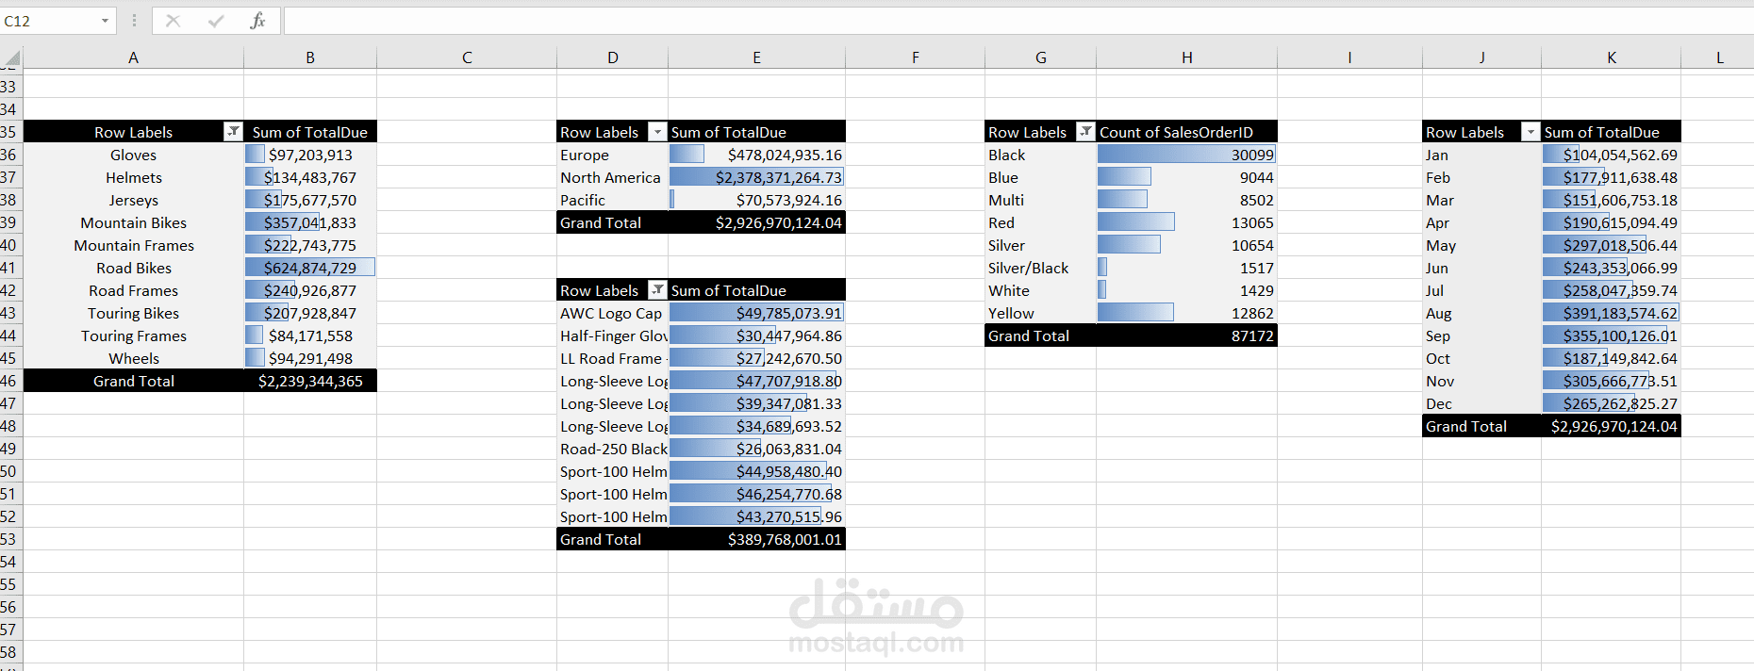Click the Enter checkmark icon in formula bar
This screenshot has width=1754, height=671.
point(216,21)
